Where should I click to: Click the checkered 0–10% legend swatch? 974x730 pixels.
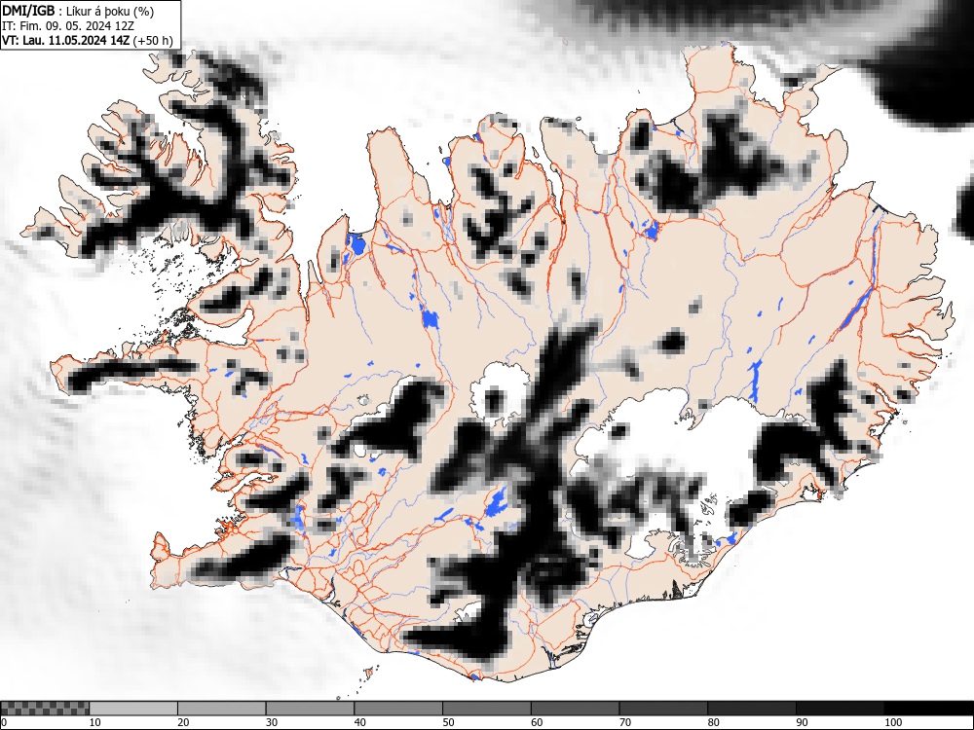[x=45, y=709]
